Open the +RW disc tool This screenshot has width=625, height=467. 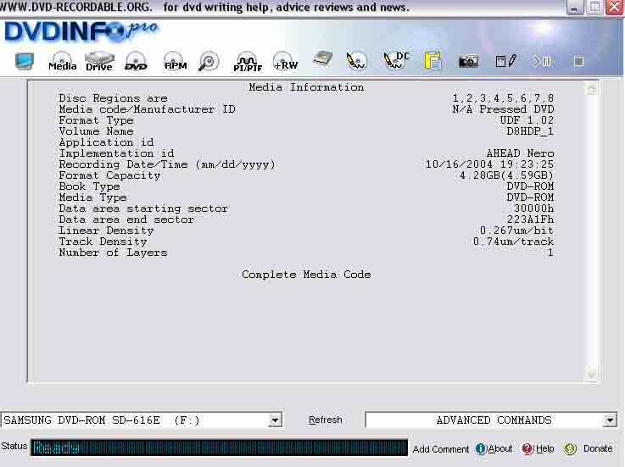click(286, 61)
